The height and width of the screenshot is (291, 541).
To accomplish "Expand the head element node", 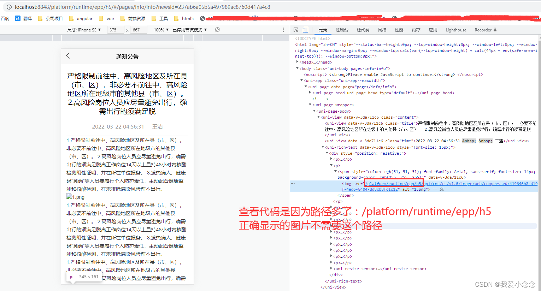I will [x=297, y=62].
